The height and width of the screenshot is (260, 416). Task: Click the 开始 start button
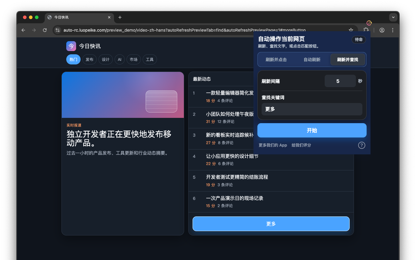(312, 130)
